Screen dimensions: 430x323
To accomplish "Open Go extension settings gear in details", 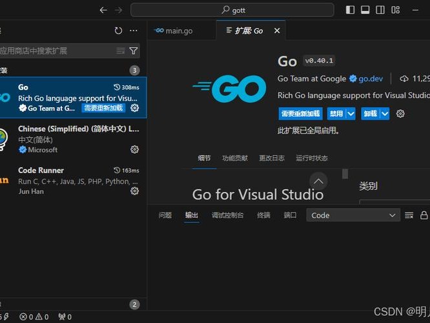I will click(400, 114).
